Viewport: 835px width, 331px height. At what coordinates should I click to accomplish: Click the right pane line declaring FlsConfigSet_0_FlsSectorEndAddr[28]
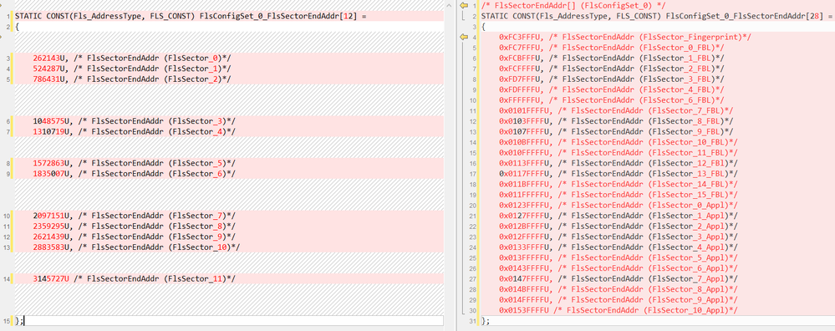tap(658, 16)
